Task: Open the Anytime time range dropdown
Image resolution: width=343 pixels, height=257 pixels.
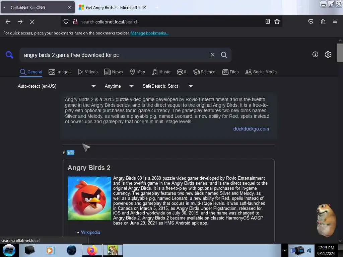Action: (119, 86)
